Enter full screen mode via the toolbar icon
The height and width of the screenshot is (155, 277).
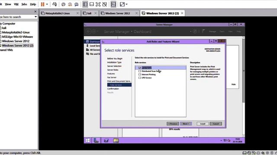pyautogui.click(x=98, y=4)
